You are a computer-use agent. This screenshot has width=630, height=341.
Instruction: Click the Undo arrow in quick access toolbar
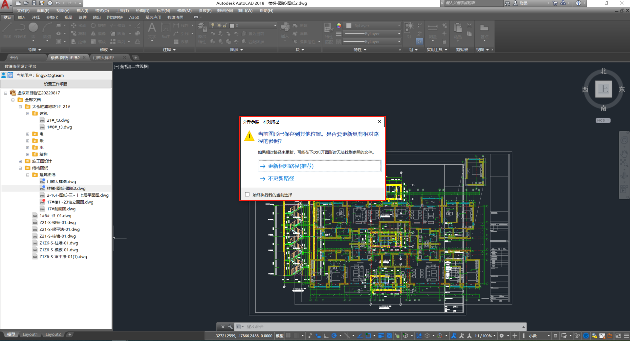58,3
